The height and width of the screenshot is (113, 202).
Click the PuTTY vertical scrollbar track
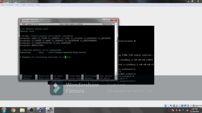coord(116,51)
